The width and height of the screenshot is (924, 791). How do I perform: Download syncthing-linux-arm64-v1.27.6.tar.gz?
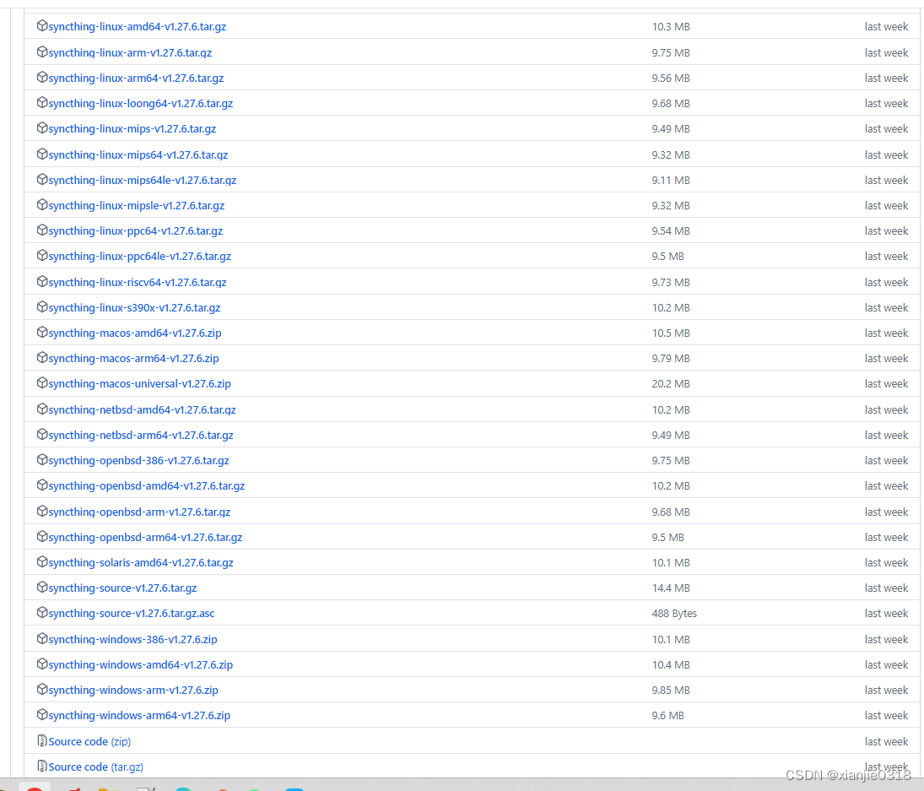[136, 78]
